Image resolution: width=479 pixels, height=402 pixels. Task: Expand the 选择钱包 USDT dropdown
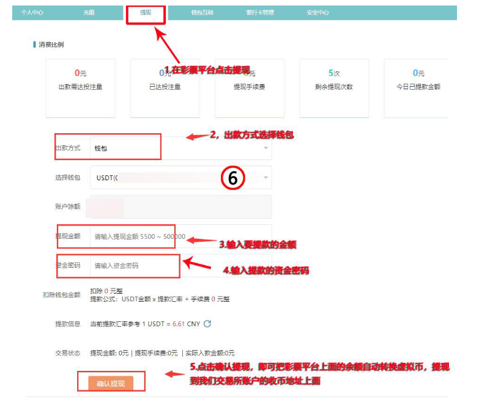265,178
